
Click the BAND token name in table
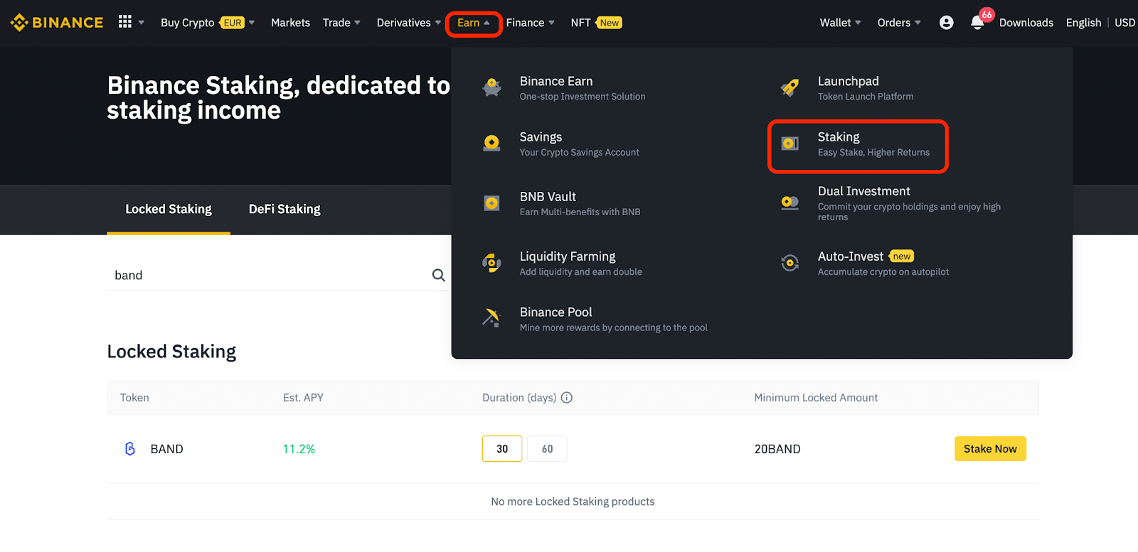tap(167, 449)
